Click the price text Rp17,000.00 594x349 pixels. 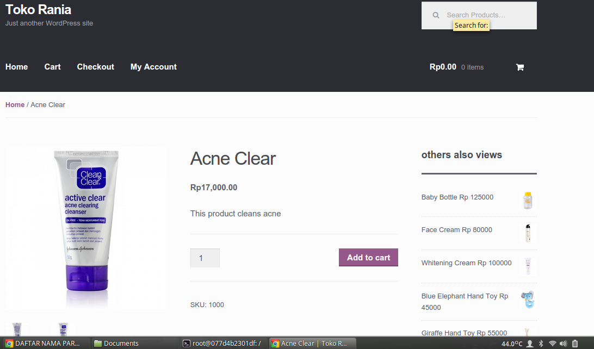(x=214, y=188)
